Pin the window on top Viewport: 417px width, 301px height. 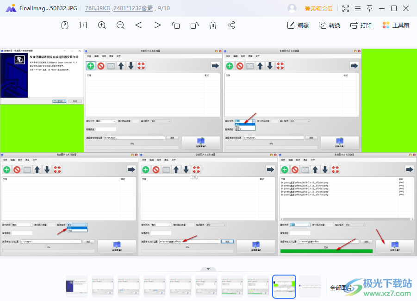[370, 8]
